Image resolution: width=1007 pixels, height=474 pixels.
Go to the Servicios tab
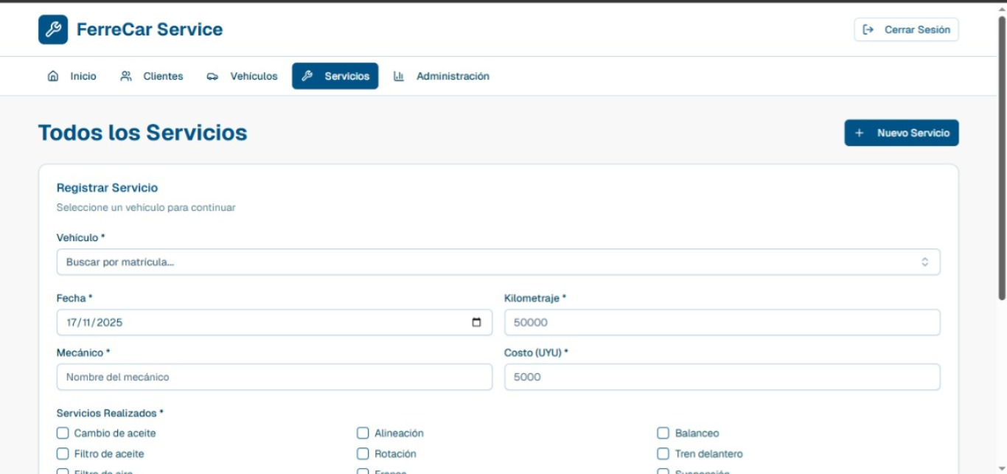pos(335,76)
